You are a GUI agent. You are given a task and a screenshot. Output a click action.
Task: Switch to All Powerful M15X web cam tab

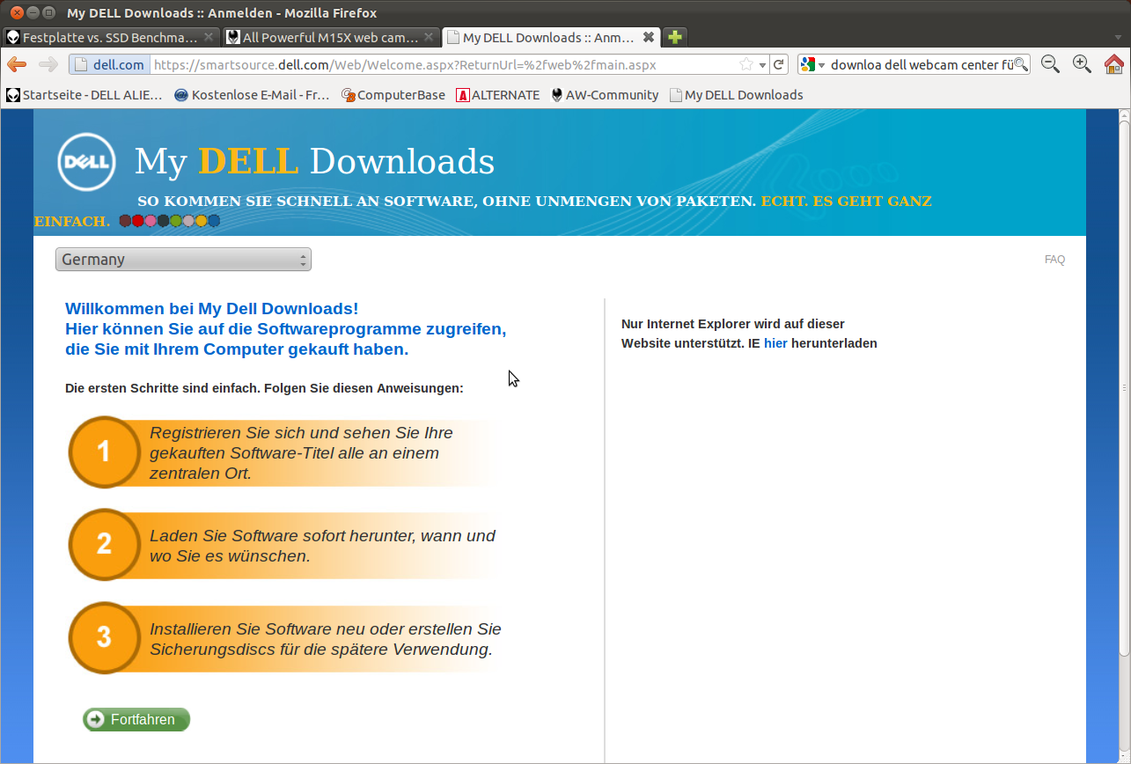coord(330,37)
